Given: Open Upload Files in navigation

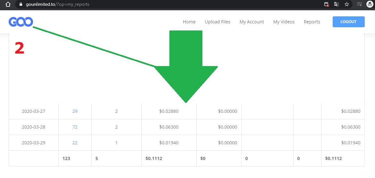Looking at the screenshot, I should click(x=217, y=22).
